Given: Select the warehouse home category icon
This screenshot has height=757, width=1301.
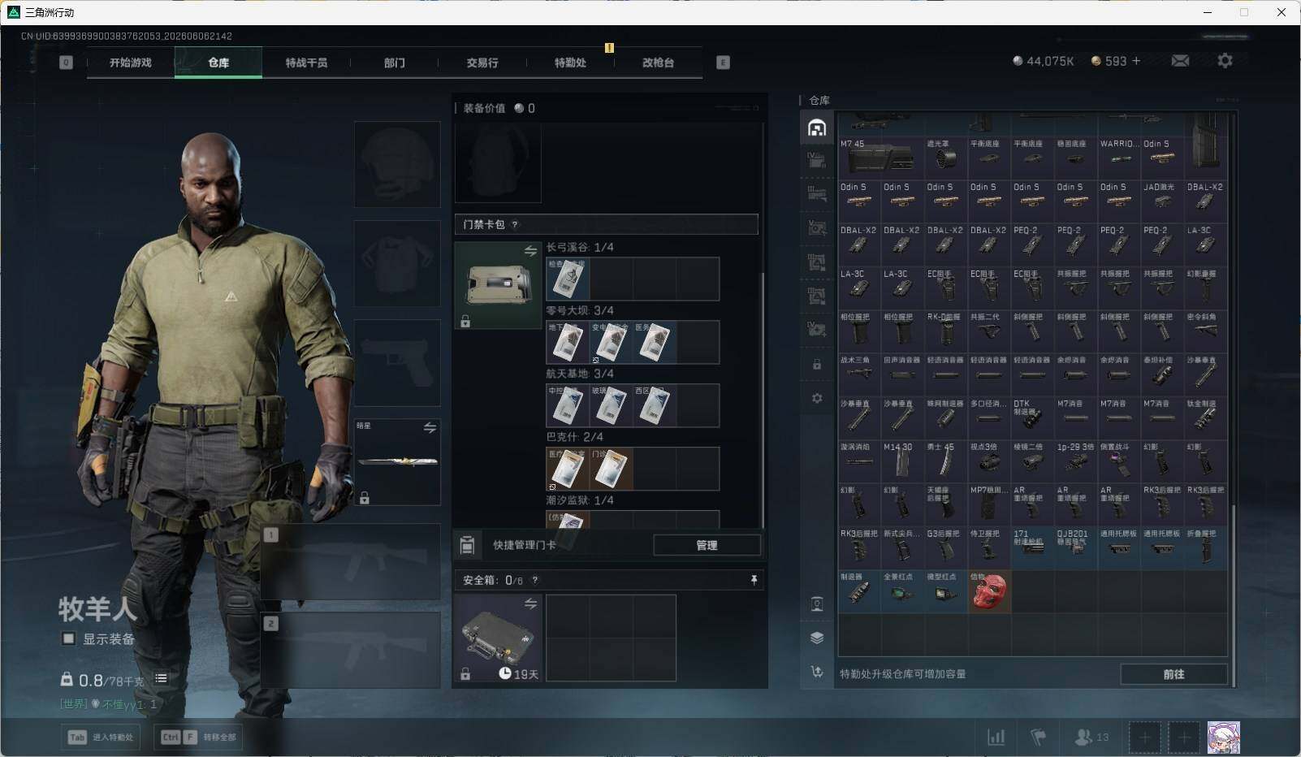Looking at the screenshot, I should (817, 128).
